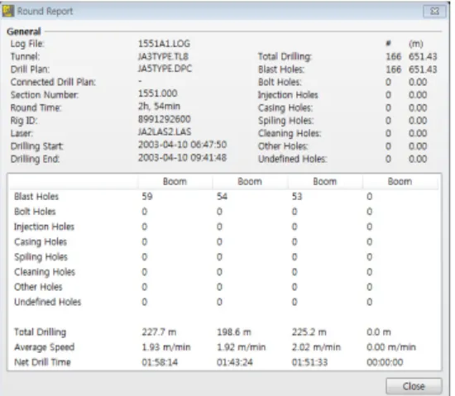Image resolution: width=455 pixels, height=396 pixels.
Task: Select net drill time 01:43:24
Action: click(235, 362)
